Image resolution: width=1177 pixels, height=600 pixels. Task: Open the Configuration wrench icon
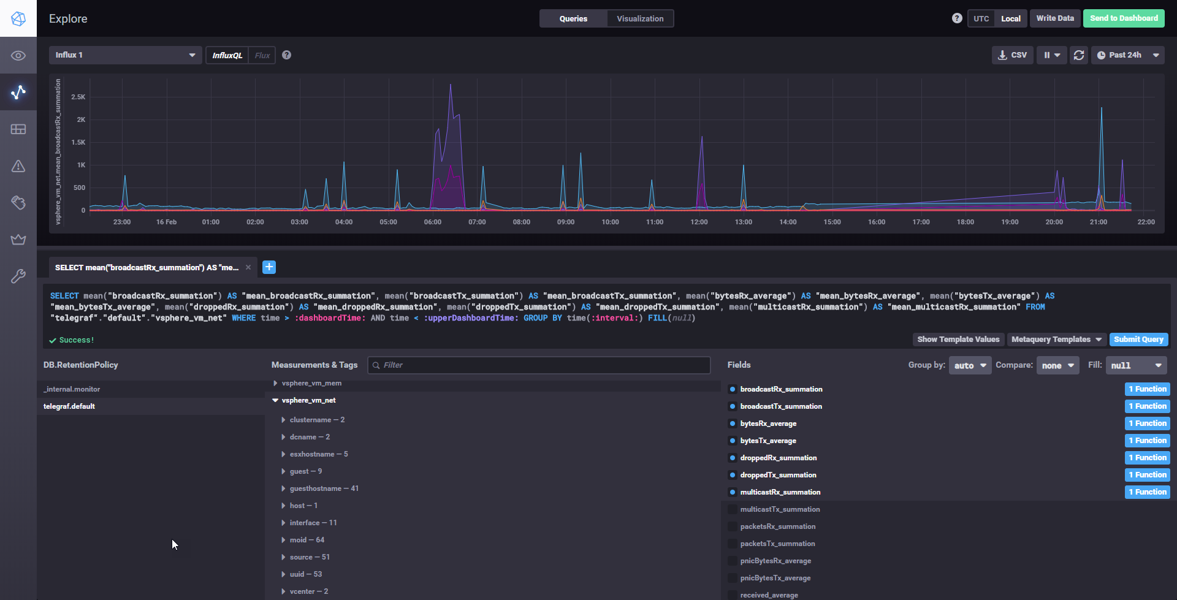(18, 276)
